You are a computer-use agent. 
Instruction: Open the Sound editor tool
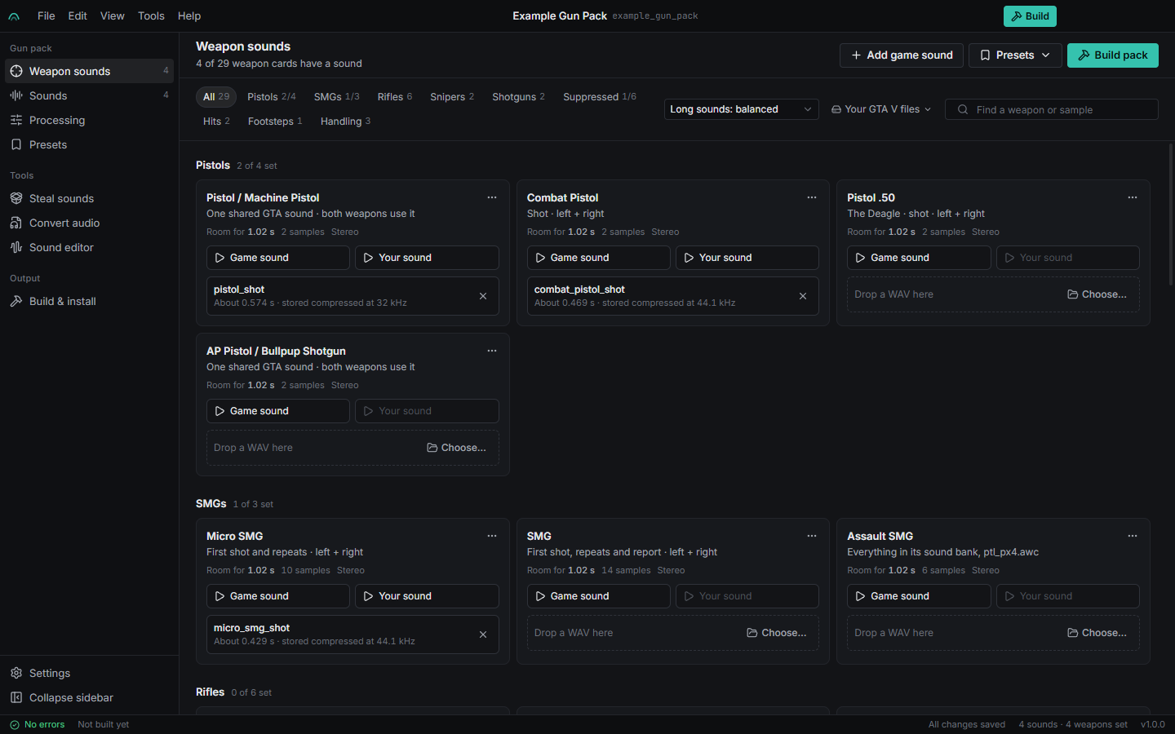pos(87,247)
